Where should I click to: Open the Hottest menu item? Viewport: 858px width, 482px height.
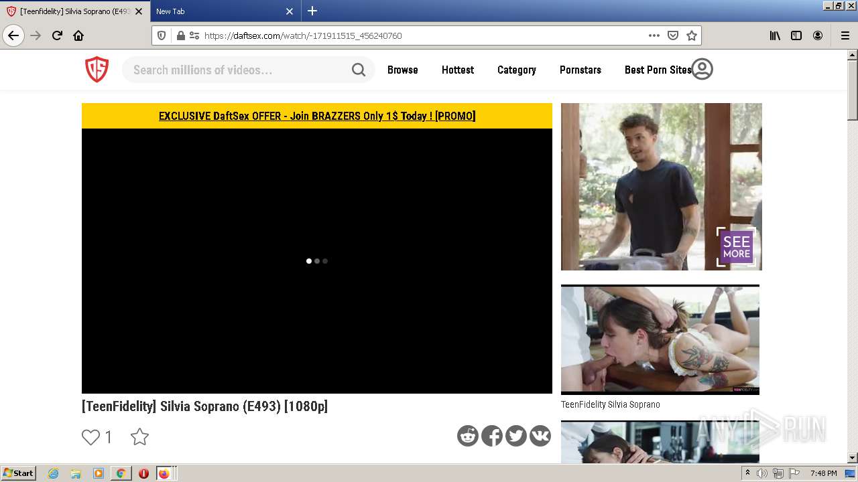pyautogui.click(x=458, y=70)
